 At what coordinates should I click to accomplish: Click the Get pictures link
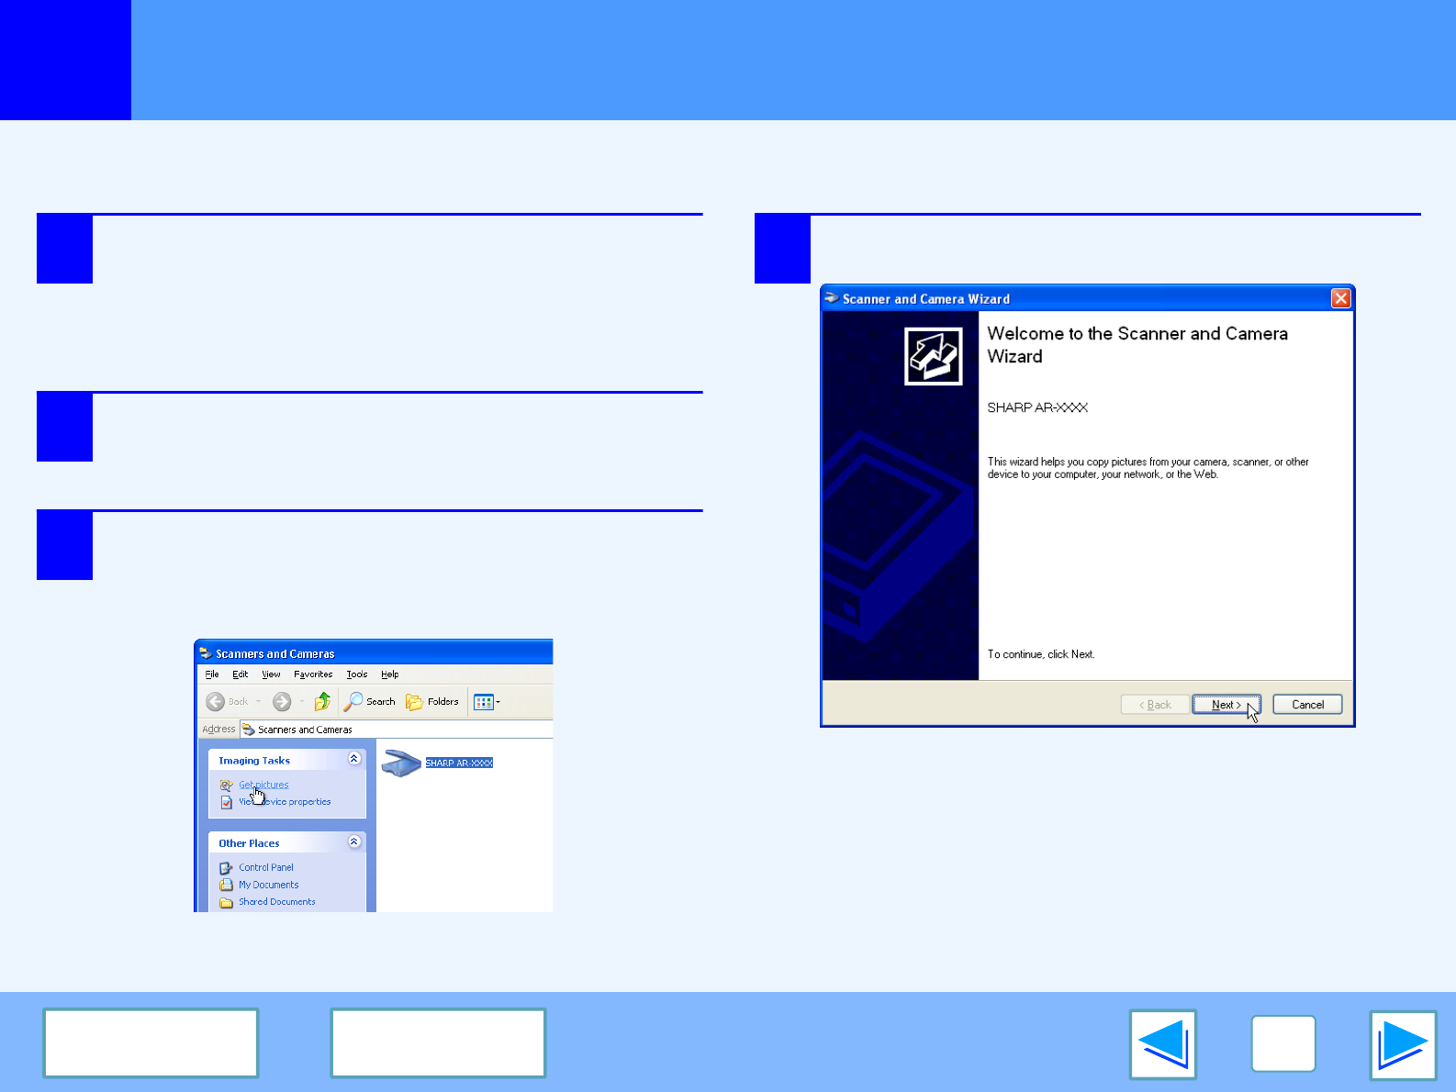263,785
